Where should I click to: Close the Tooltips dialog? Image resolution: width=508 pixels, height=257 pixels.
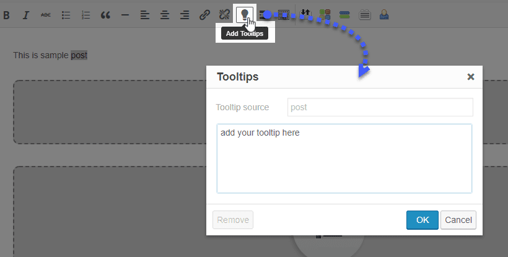click(470, 77)
